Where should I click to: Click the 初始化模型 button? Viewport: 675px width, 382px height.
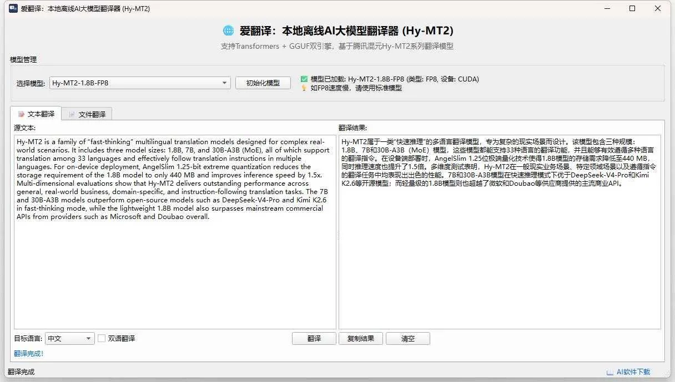(x=263, y=83)
